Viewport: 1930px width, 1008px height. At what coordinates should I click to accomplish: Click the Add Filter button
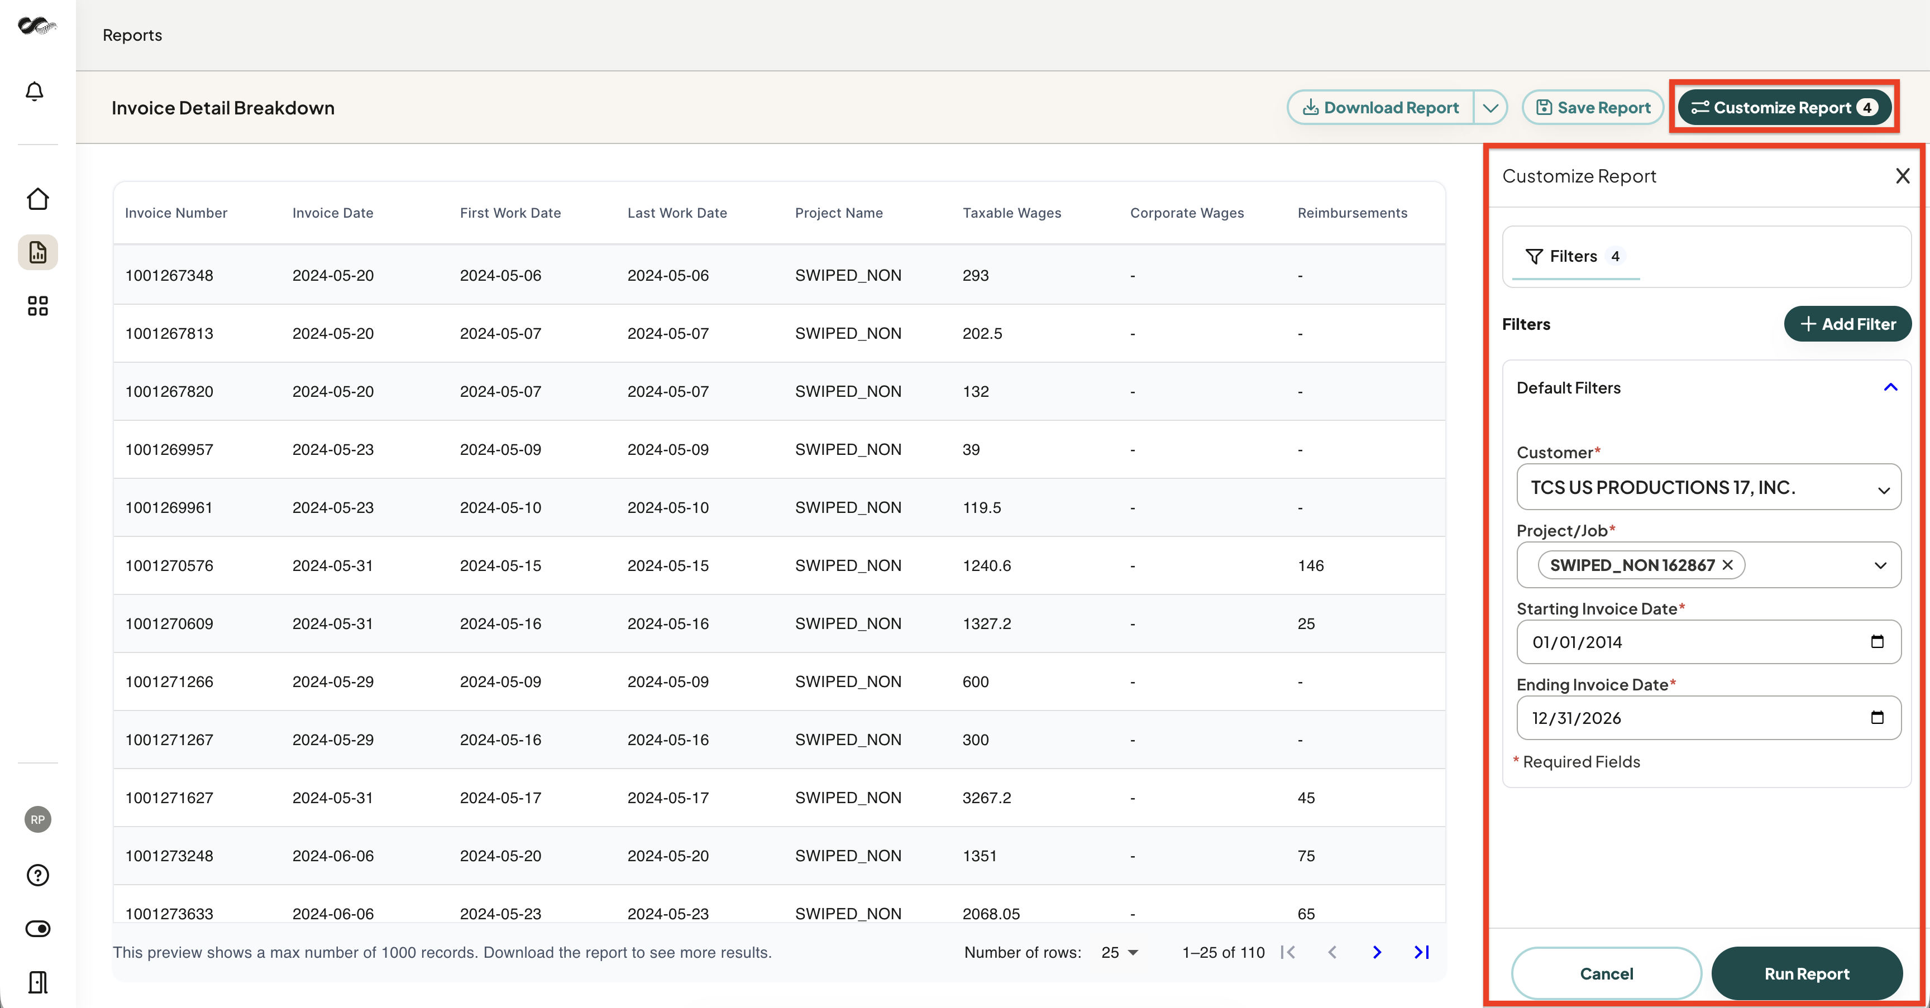point(1847,324)
